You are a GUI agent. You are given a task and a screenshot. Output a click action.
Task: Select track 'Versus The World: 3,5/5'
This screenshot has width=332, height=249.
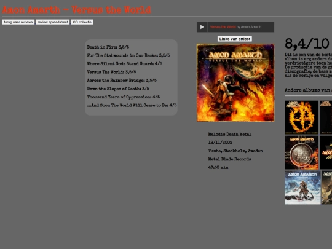(x=111, y=72)
